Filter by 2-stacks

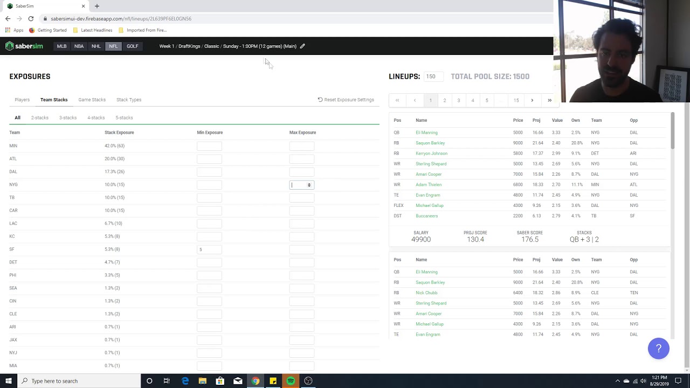click(40, 117)
